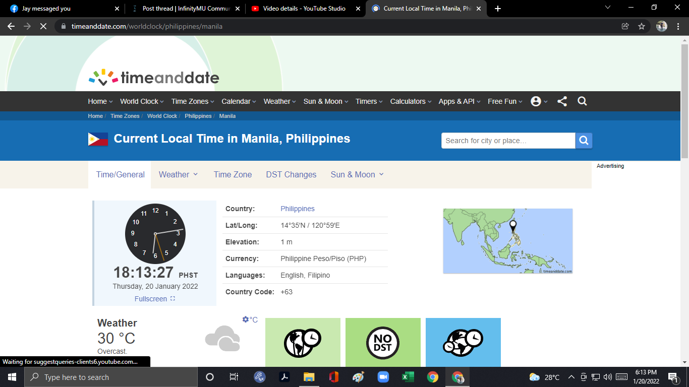The image size is (689, 387).
Task: Click the share icon in navigation bar
Action: tap(562, 101)
